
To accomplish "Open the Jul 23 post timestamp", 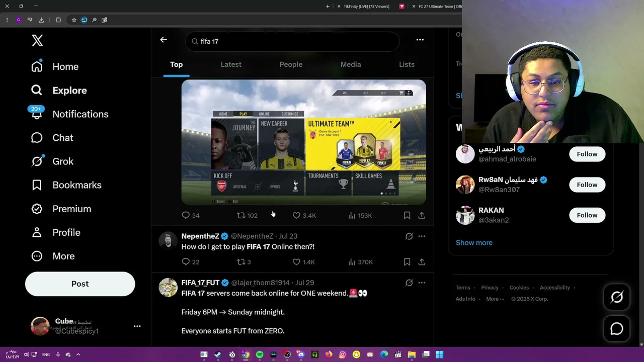I will [x=288, y=236].
